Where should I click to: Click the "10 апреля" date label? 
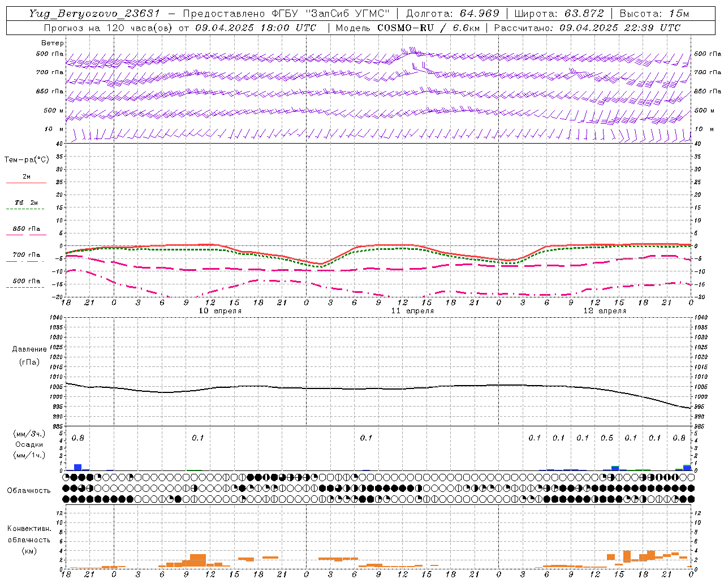click(x=220, y=311)
